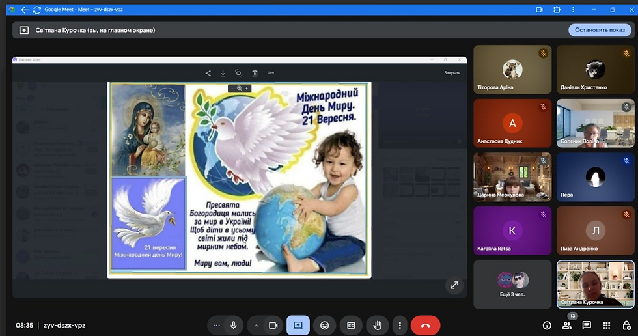Select Анастасия Дудник participant tile
Image resolution: width=638 pixels, height=336 pixels.
[x=512, y=123]
